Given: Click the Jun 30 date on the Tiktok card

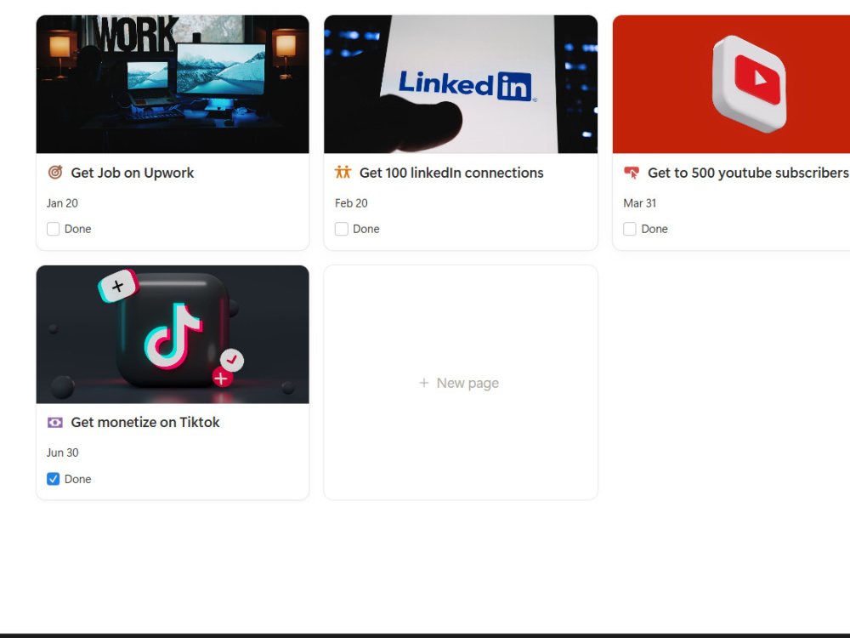Looking at the screenshot, I should (62, 453).
